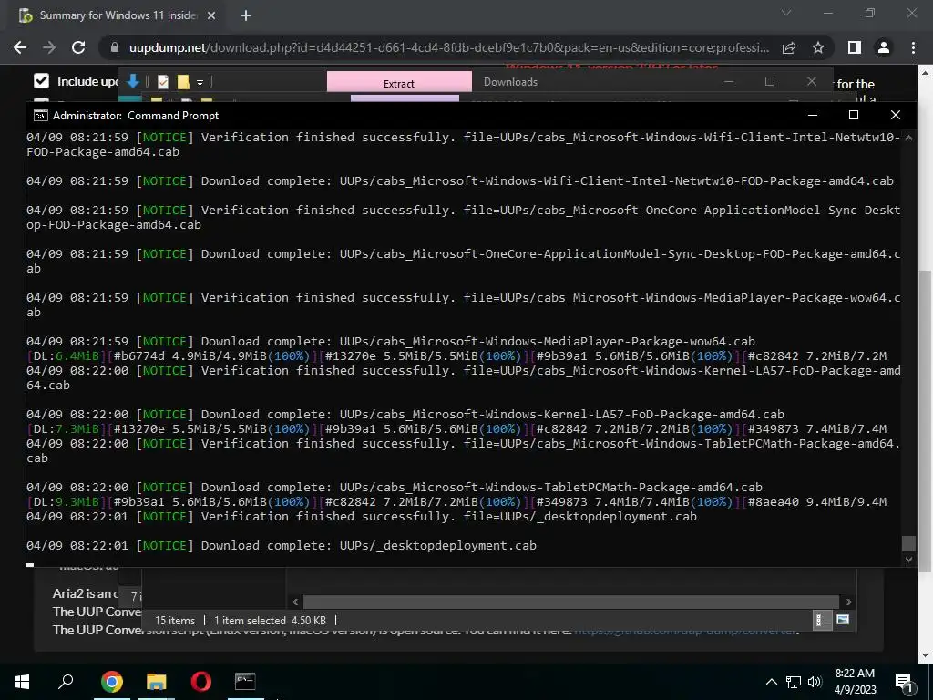
Task: Open the Chrome side panel
Action: [855, 47]
